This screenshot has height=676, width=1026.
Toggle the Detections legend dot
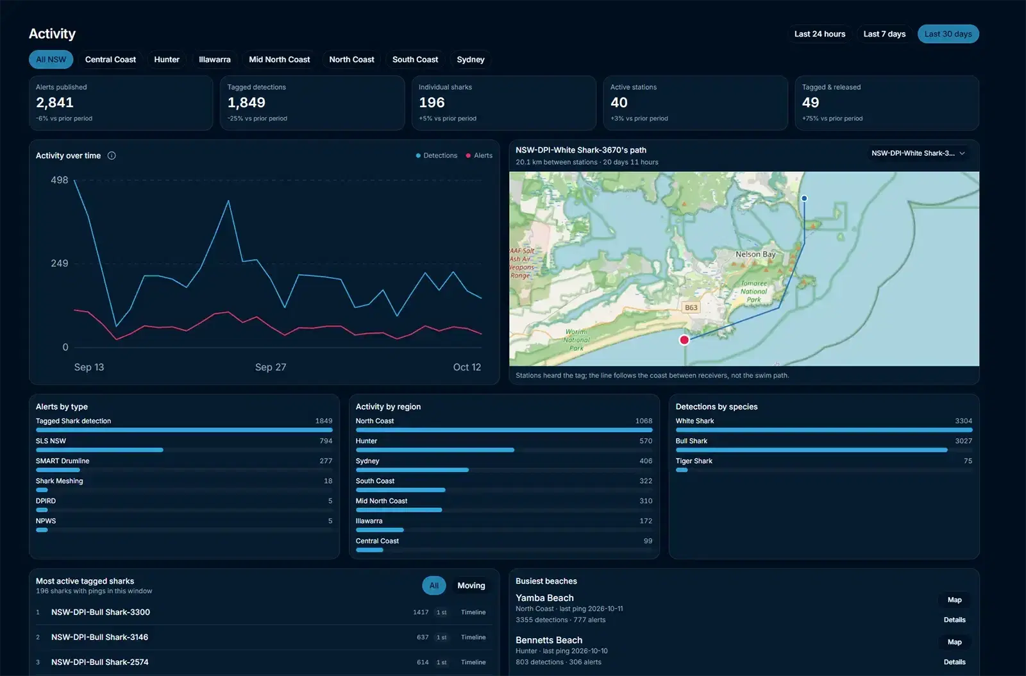coord(418,156)
